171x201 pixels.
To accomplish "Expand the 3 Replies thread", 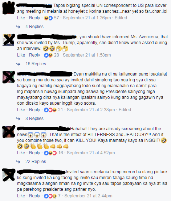I will pyautogui.click(x=34, y=119).
